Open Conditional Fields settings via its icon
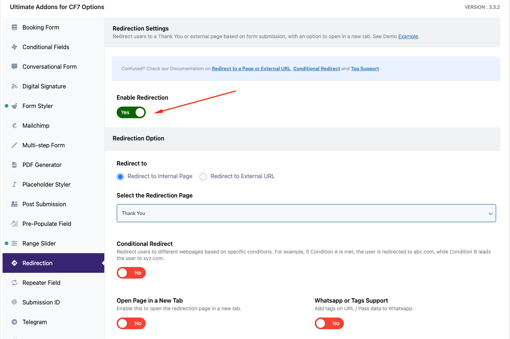 tap(15, 47)
